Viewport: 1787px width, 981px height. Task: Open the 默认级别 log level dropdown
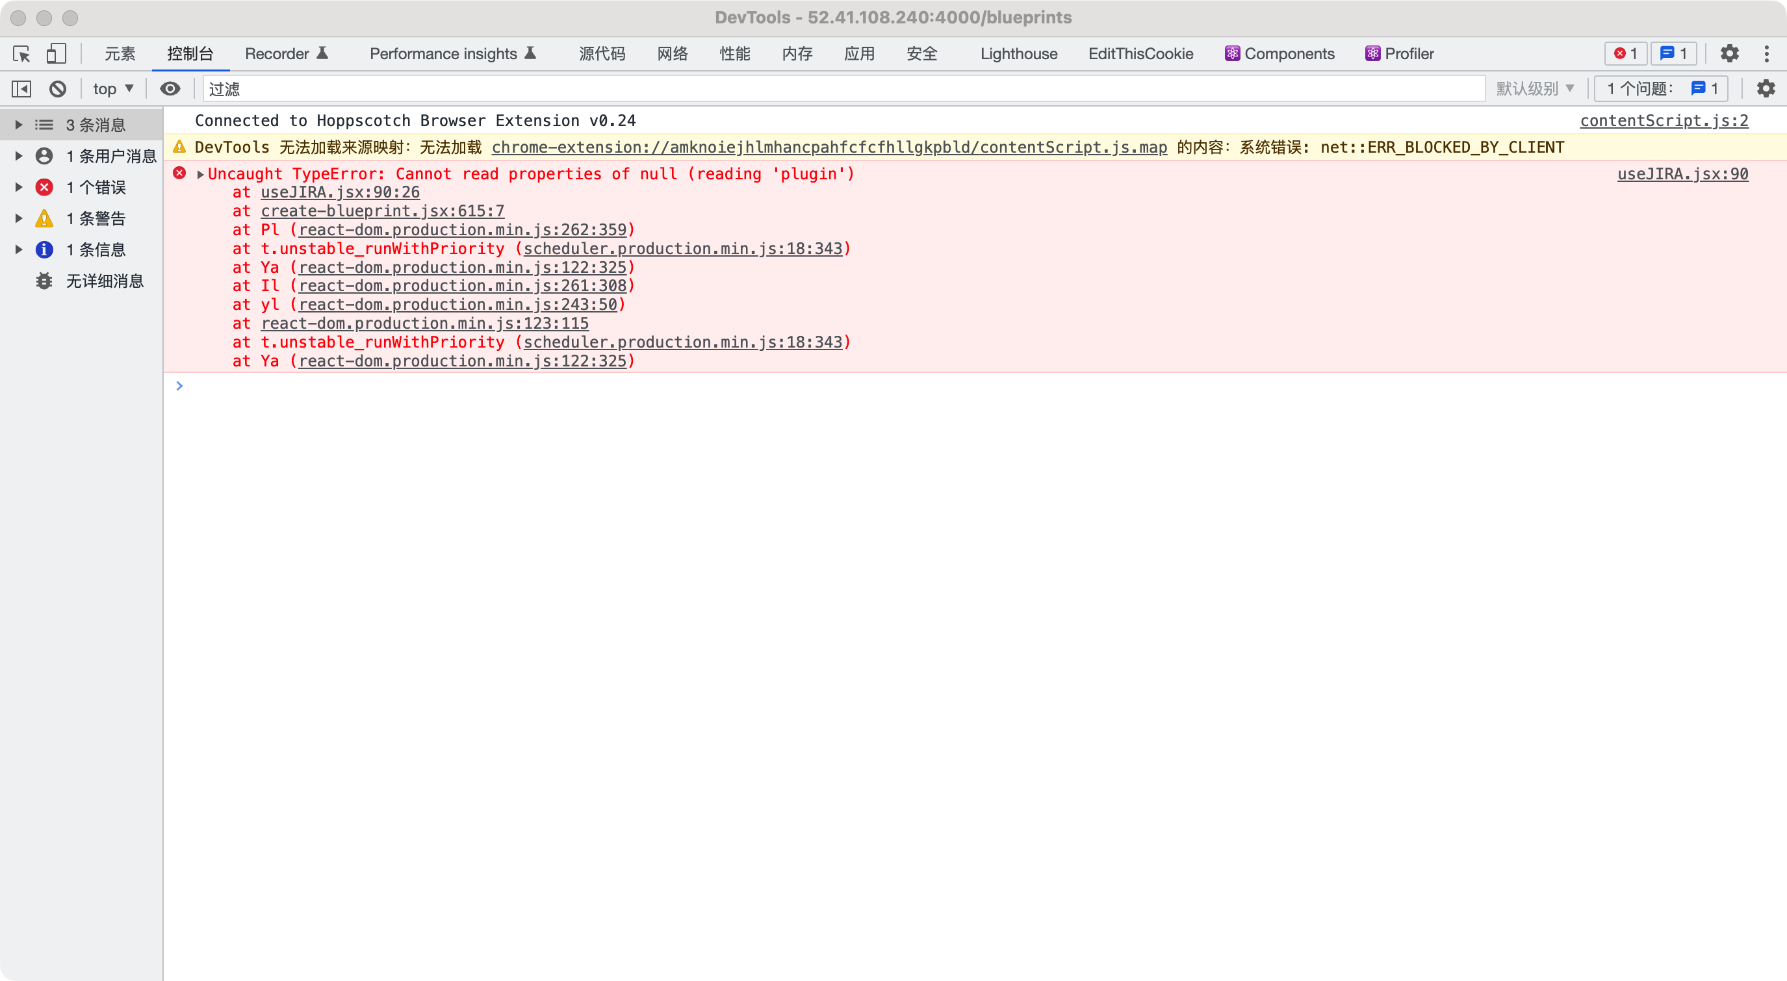click(1534, 88)
